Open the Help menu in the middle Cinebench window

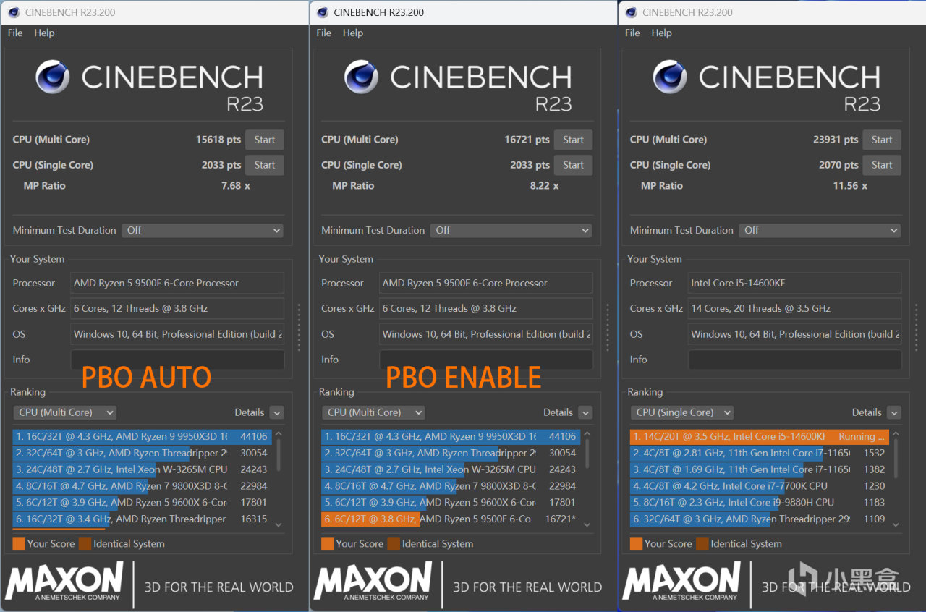tap(353, 33)
